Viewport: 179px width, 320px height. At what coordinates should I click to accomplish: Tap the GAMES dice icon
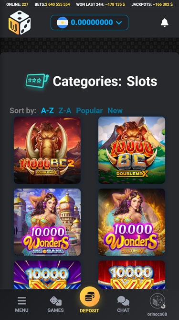55,301
